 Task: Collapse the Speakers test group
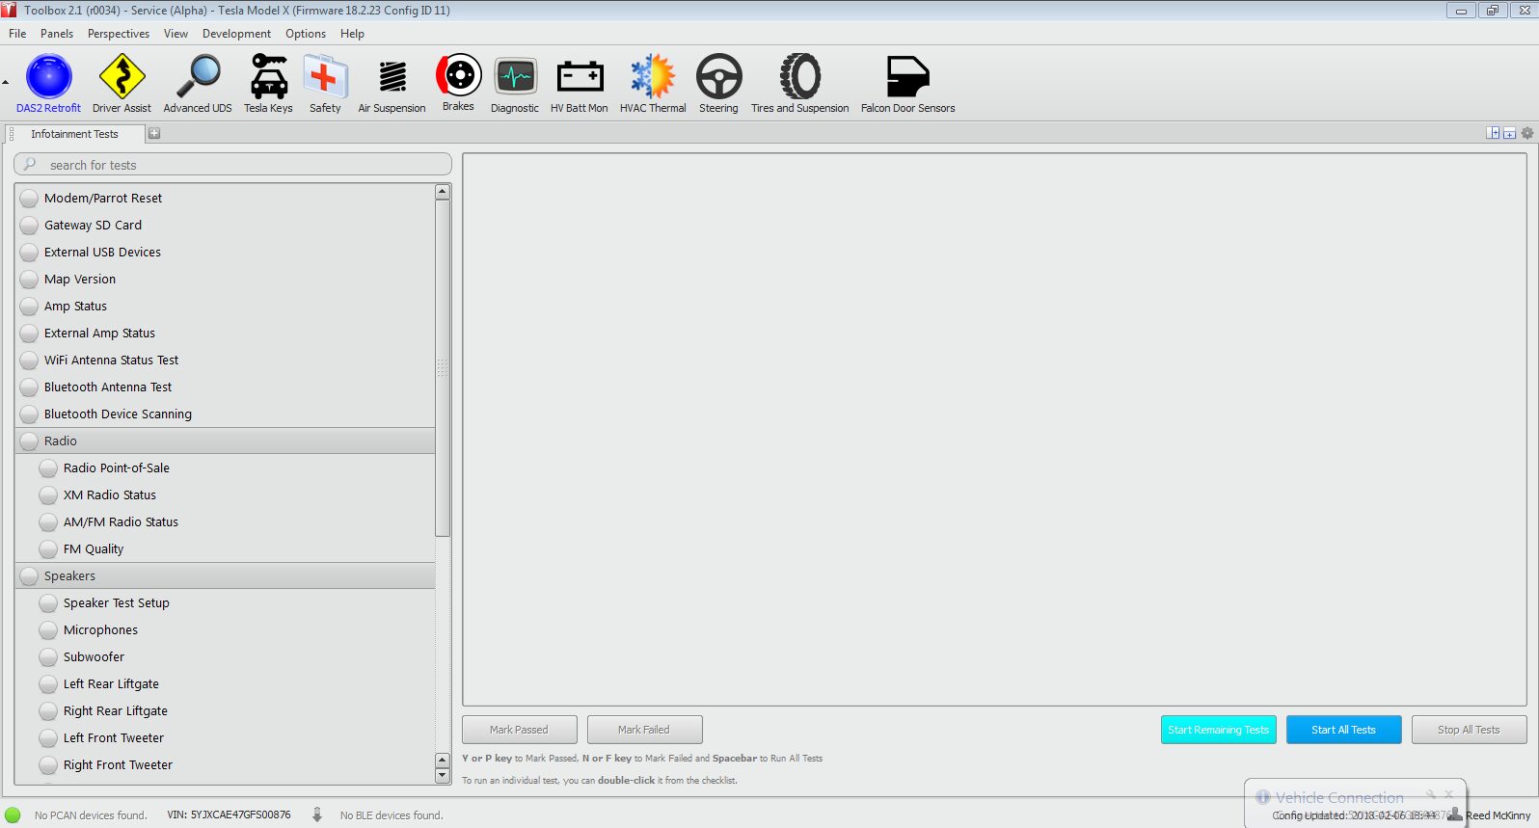pos(30,576)
